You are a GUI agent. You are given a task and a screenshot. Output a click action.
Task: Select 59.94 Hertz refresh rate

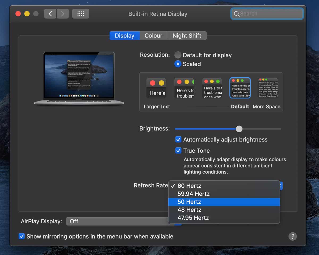coord(224,194)
